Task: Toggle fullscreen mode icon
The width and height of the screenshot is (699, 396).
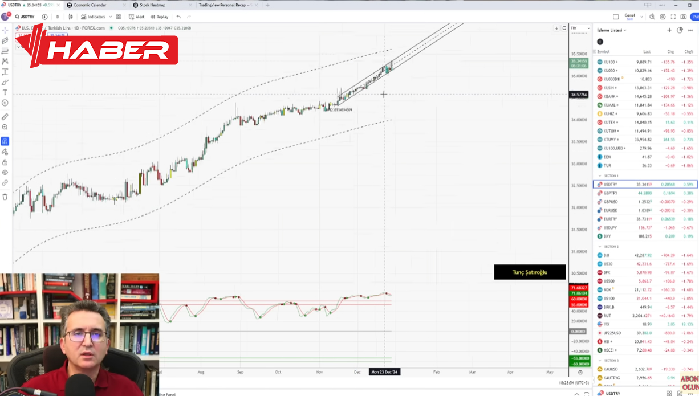Action: (674, 17)
